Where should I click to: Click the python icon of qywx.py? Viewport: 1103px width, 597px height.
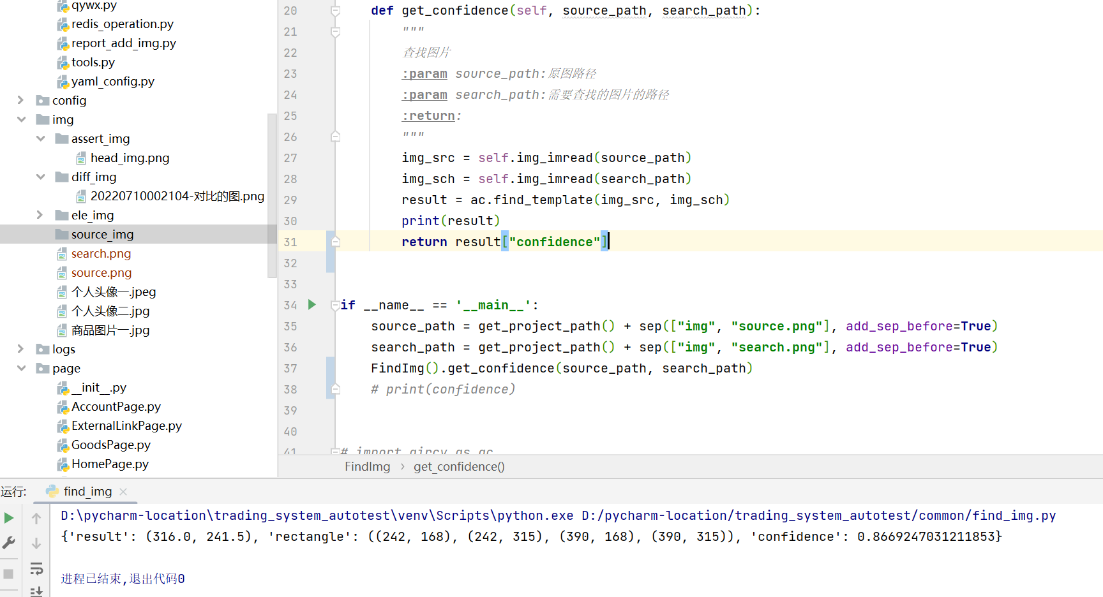pyautogui.click(x=63, y=6)
